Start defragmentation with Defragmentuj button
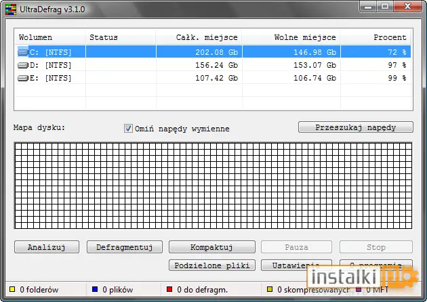The width and height of the screenshot is (427, 302). pyautogui.click(x=125, y=246)
